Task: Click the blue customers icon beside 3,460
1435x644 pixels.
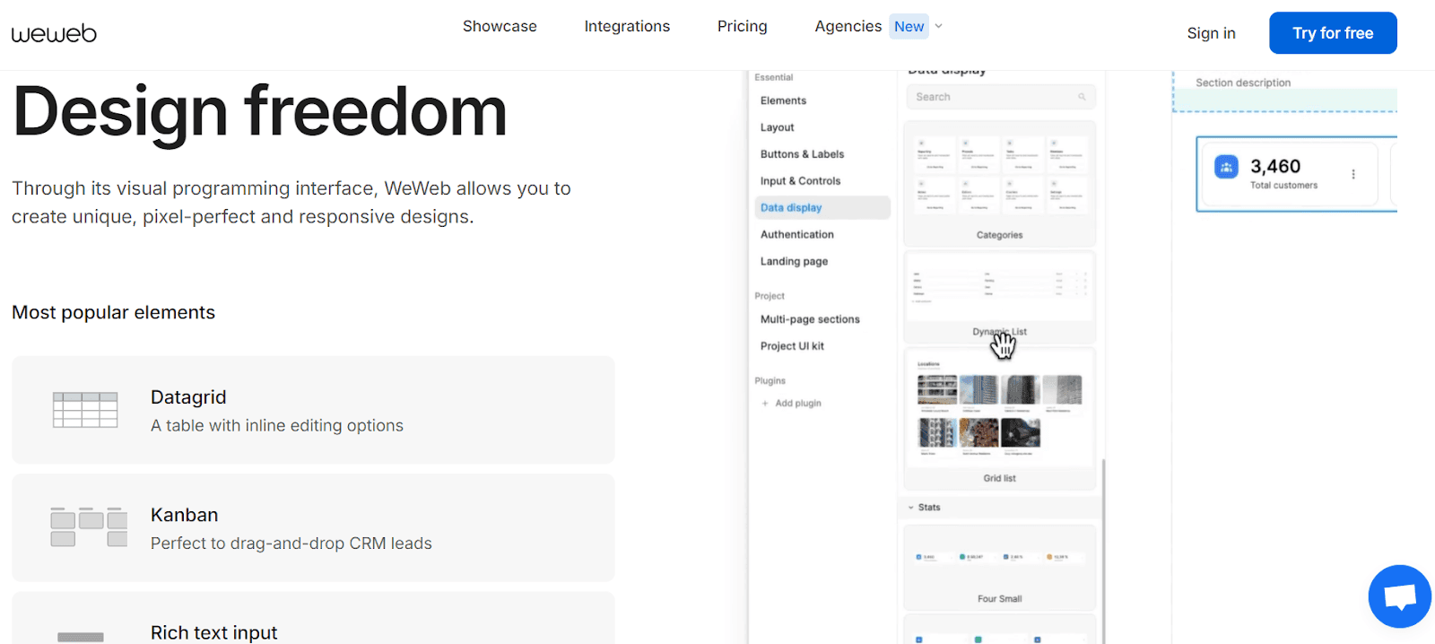Action: point(1226,167)
